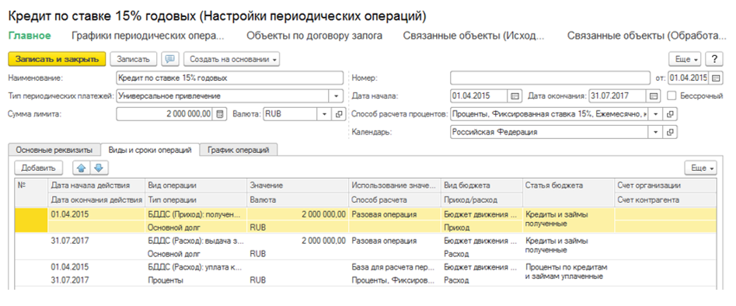Open the table's Еще menu
This screenshot has width=736, height=306.
coord(701,168)
